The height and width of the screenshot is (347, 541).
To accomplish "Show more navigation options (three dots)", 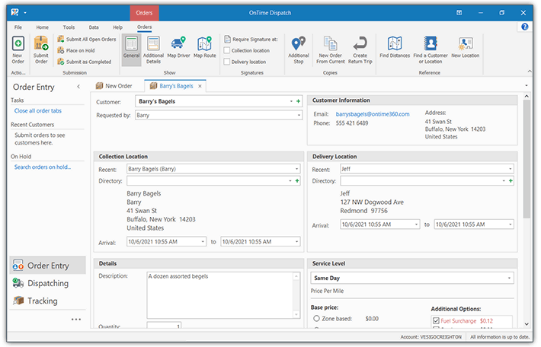I will (76, 320).
